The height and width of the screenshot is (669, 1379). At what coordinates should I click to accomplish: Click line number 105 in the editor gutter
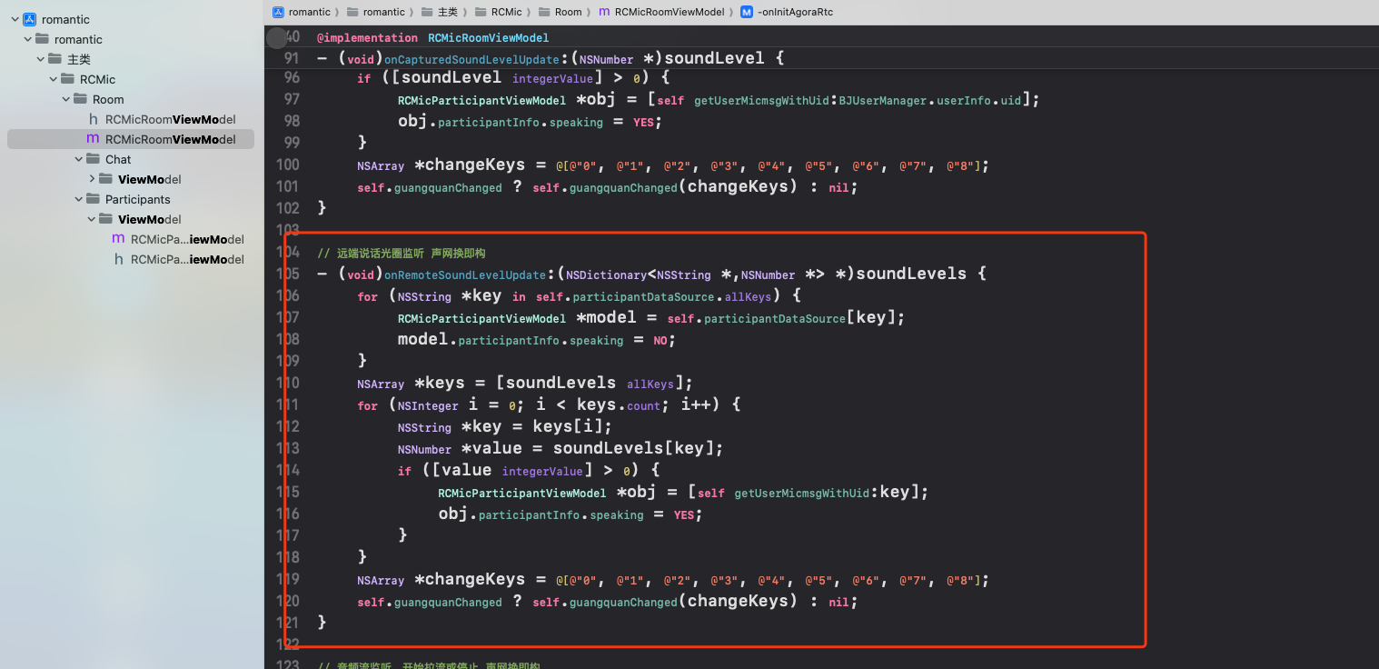287,274
